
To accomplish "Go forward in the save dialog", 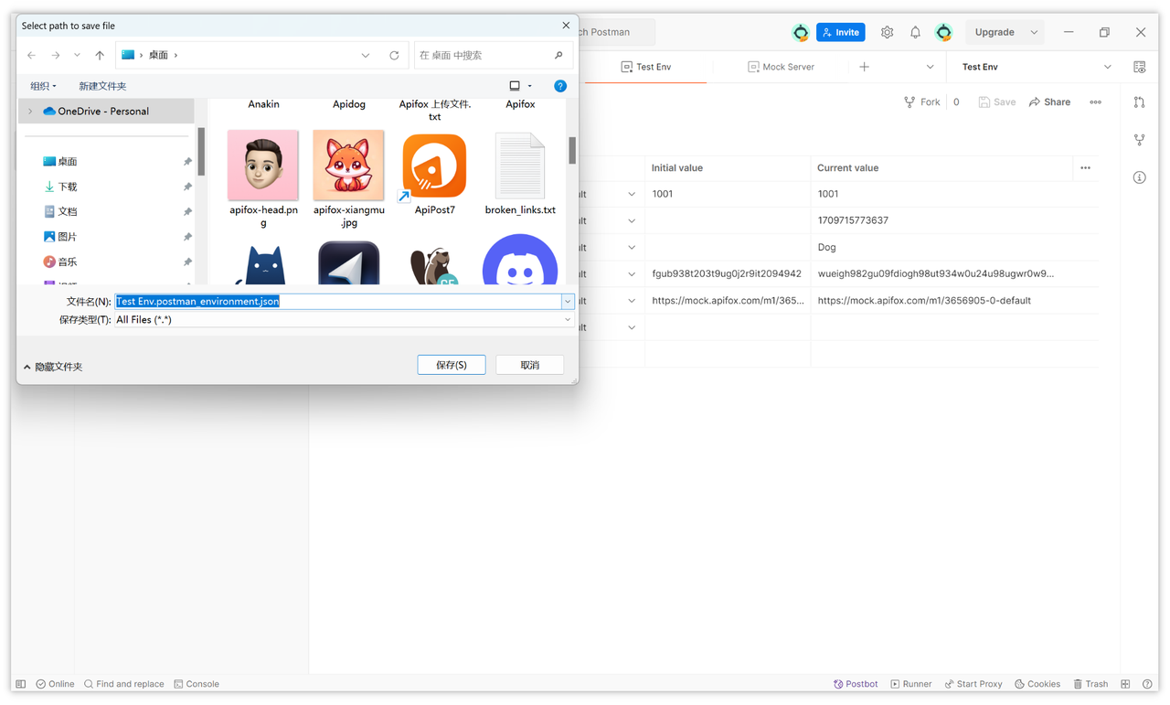I will [x=56, y=56].
